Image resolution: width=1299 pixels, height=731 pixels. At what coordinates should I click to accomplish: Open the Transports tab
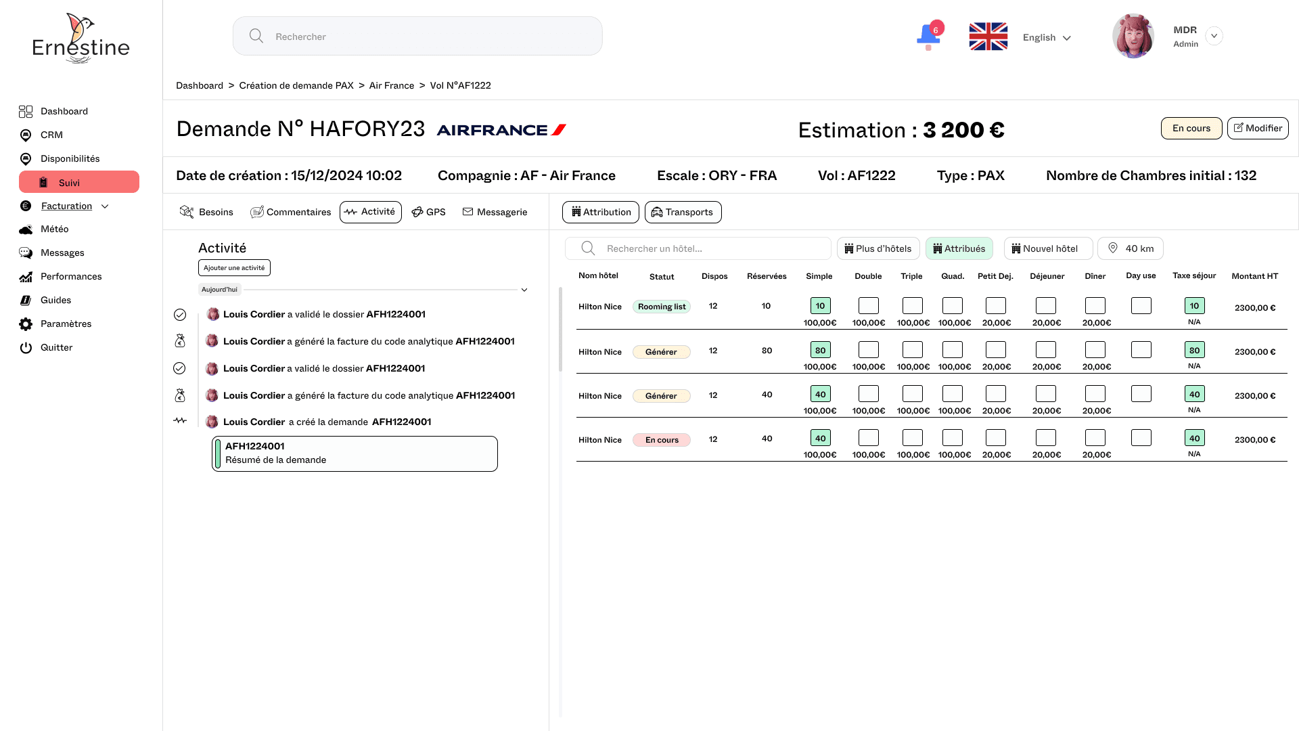pyautogui.click(x=683, y=213)
